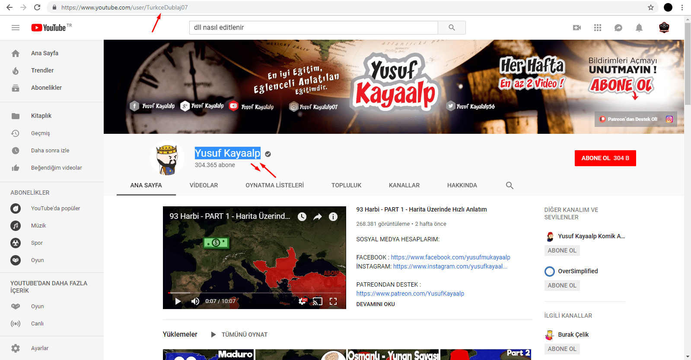The image size is (691, 360).
Task: Open the YouTube hamburger guide menu
Action: point(16,28)
